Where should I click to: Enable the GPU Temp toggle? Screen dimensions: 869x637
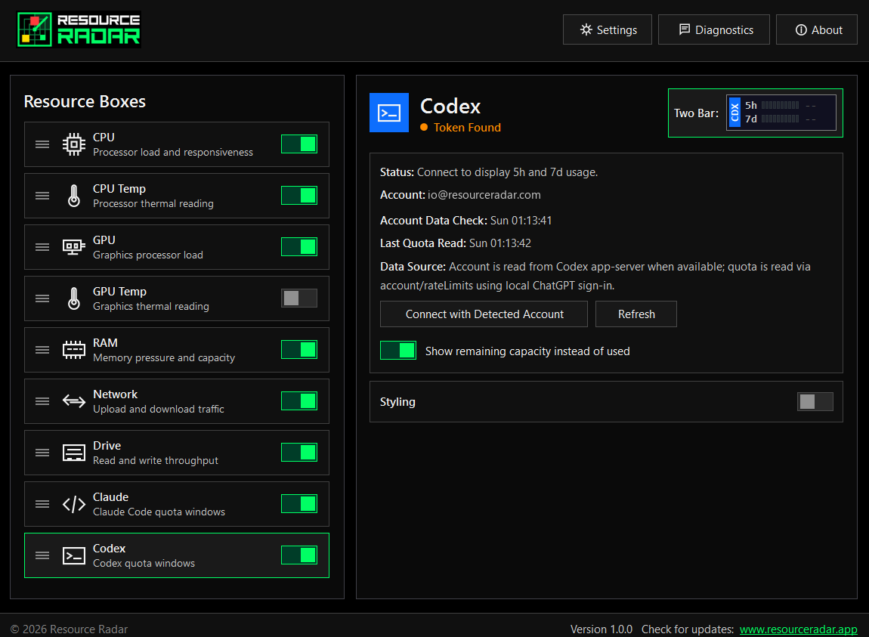click(x=299, y=298)
